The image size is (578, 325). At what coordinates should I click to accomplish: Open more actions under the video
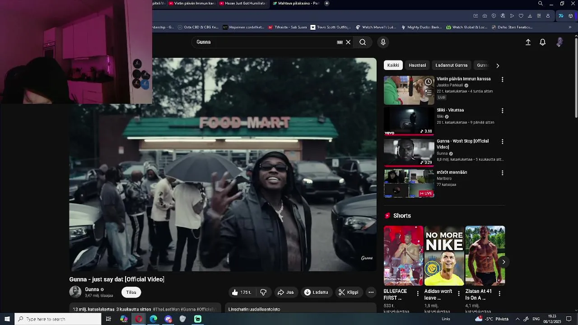371,292
